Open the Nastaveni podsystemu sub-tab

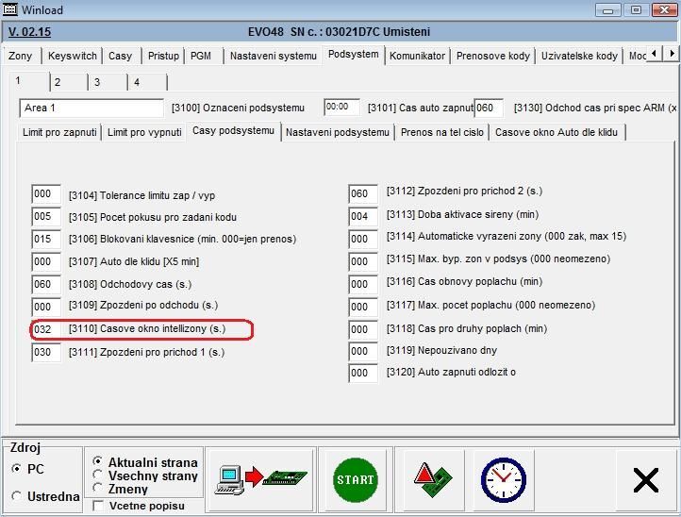pyautogui.click(x=337, y=132)
